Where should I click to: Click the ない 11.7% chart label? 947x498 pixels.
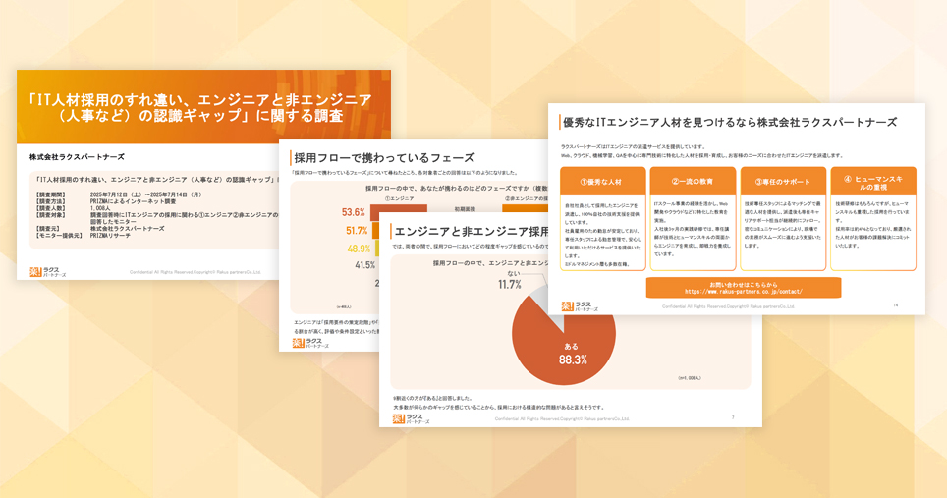pyautogui.click(x=511, y=280)
